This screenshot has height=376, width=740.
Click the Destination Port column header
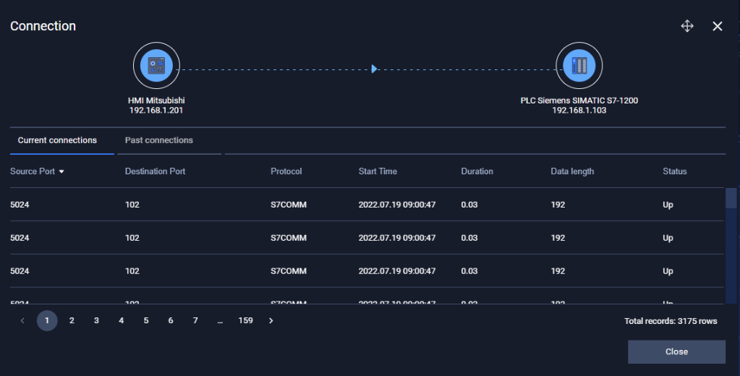[156, 171]
